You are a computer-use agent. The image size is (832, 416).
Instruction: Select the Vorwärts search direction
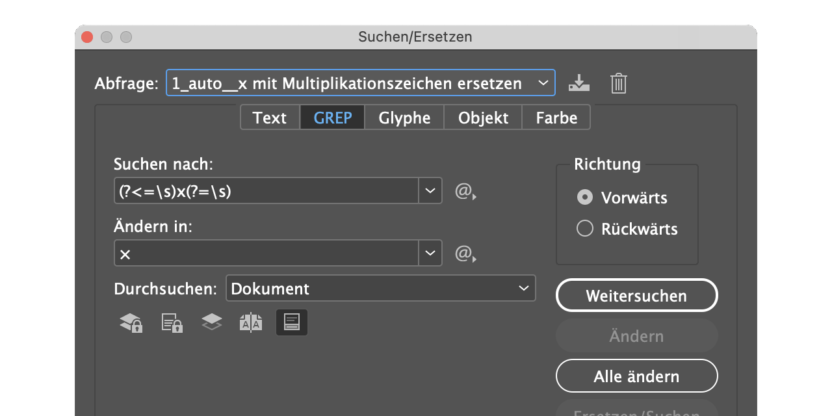584,198
